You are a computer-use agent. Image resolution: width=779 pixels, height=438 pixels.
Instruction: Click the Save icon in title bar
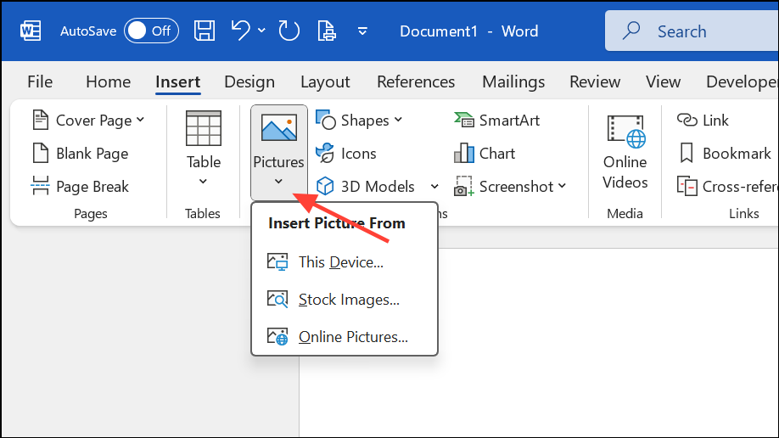[205, 31]
